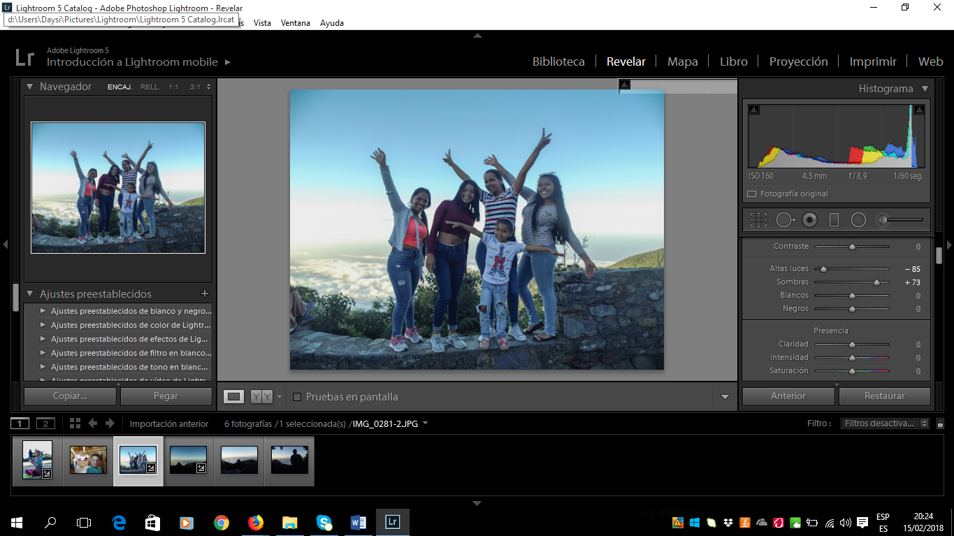Click adjustments badge on fourth filmstrip thumbnail
Image resolution: width=954 pixels, height=536 pixels.
click(201, 468)
